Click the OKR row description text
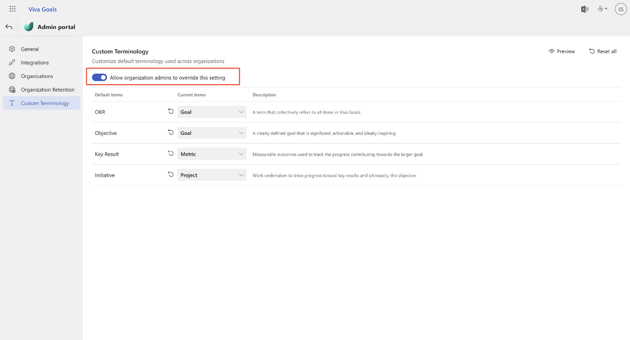630x340 pixels. (x=307, y=112)
